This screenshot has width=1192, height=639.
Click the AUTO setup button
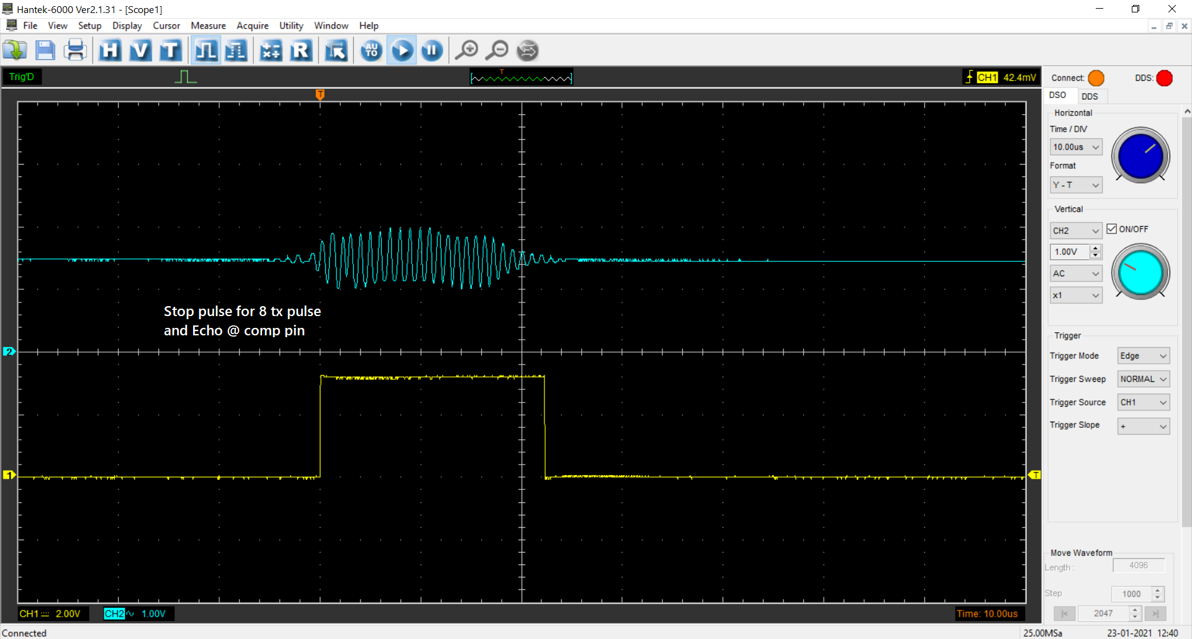[371, 50]
